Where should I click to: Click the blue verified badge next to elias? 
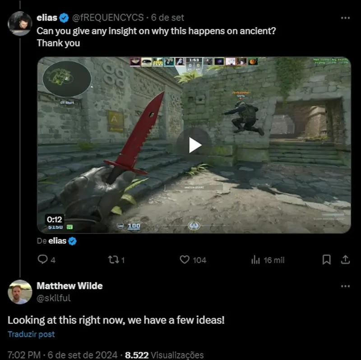pos(64,18)
